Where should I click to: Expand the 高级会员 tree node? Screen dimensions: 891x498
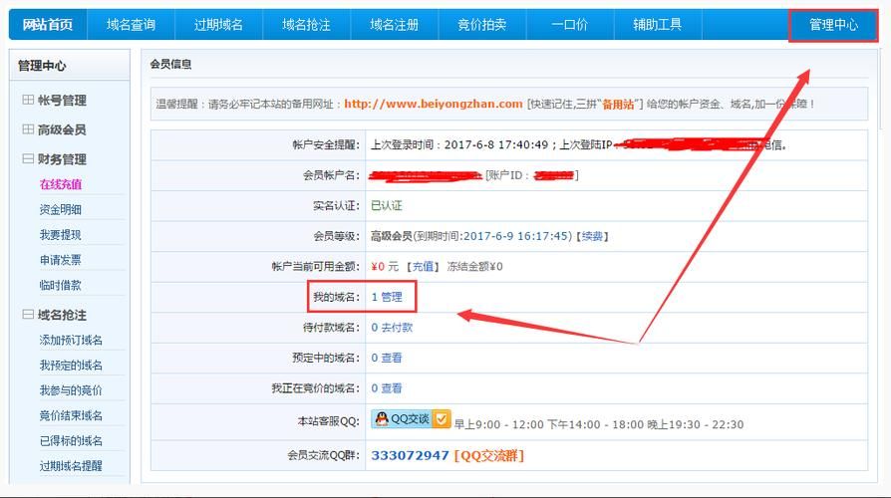click(x=28, y=129)
